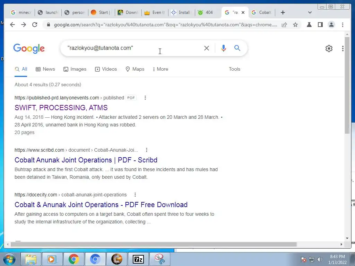Switch to the Even tab
This screenshot has height=266, width=355.
click(x=155, y=12)
